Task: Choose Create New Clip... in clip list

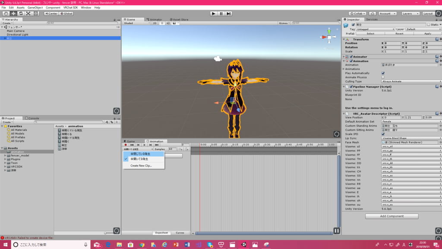Action: (x=144, y=166)
